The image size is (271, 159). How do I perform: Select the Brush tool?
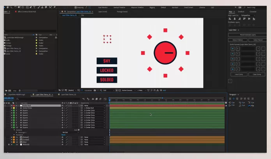click(39, 7)
